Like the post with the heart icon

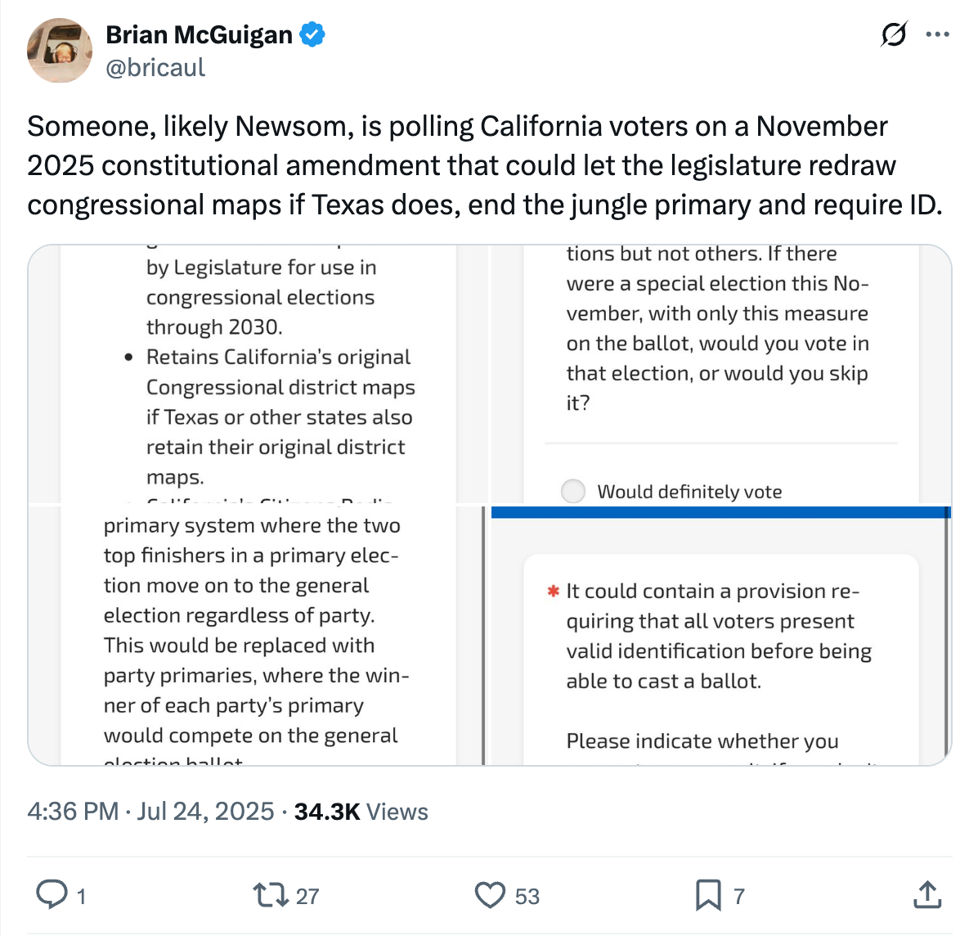[x=491, y=895]
